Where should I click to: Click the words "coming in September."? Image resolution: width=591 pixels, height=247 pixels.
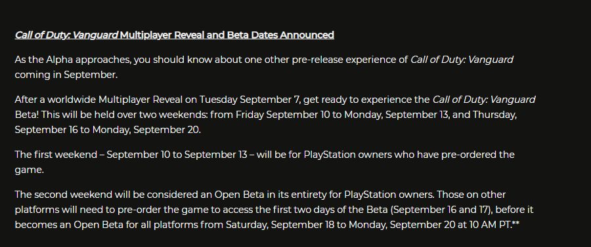(66, 75)
